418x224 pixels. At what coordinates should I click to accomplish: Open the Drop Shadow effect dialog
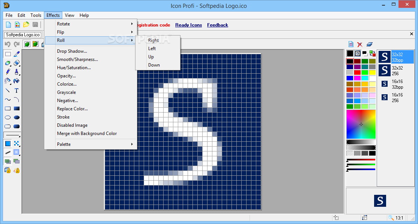tap(91, 51)
